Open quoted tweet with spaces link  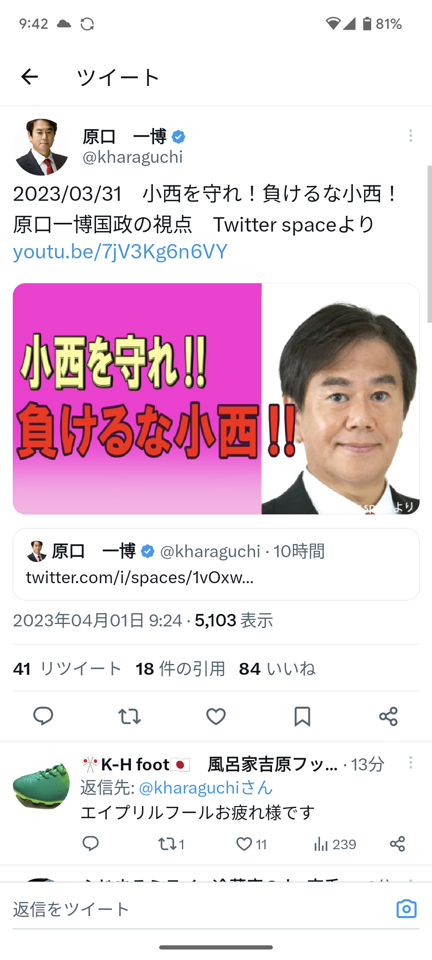coord(216,564)
